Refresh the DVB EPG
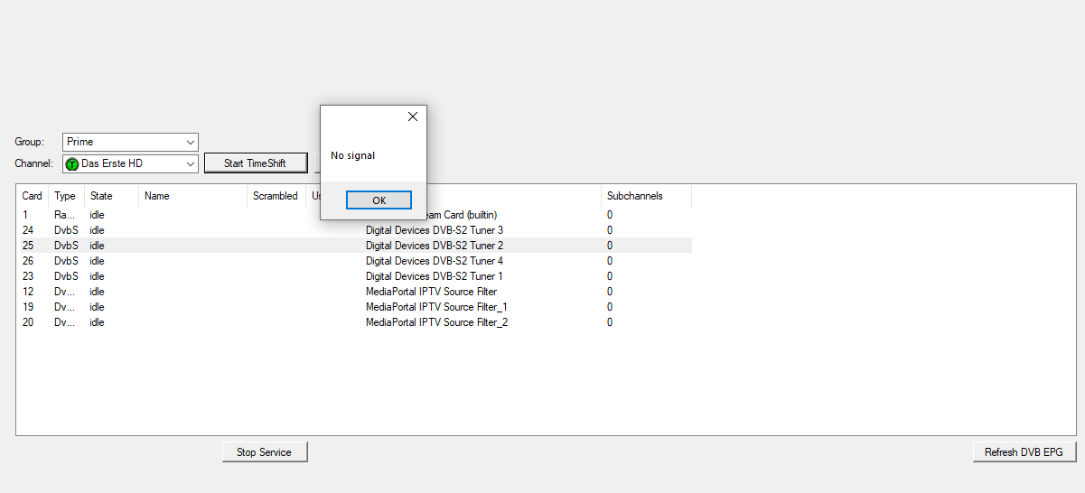Viewport: 1085px width, 493px height. [x=1024, y=452]
